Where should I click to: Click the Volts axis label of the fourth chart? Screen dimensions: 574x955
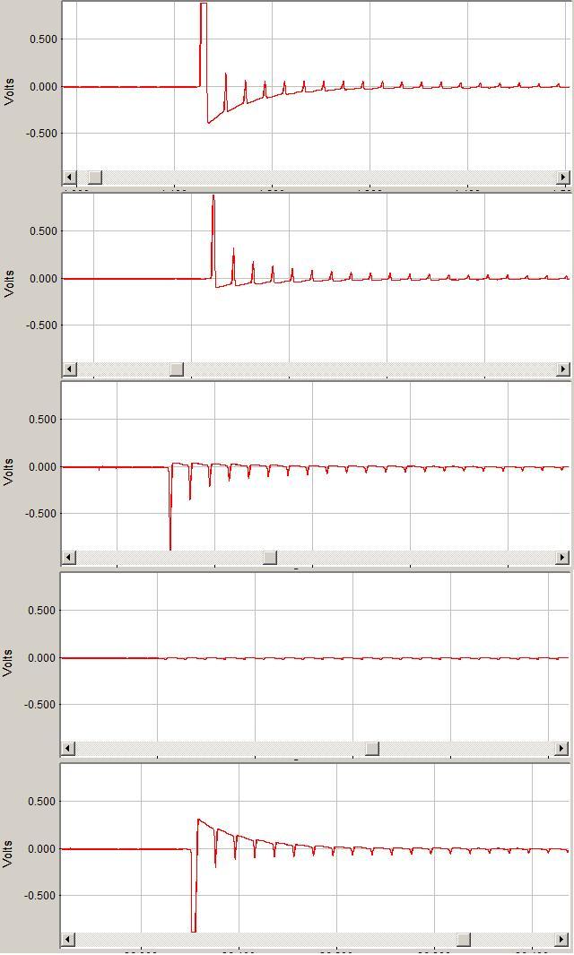pos(9,663)
